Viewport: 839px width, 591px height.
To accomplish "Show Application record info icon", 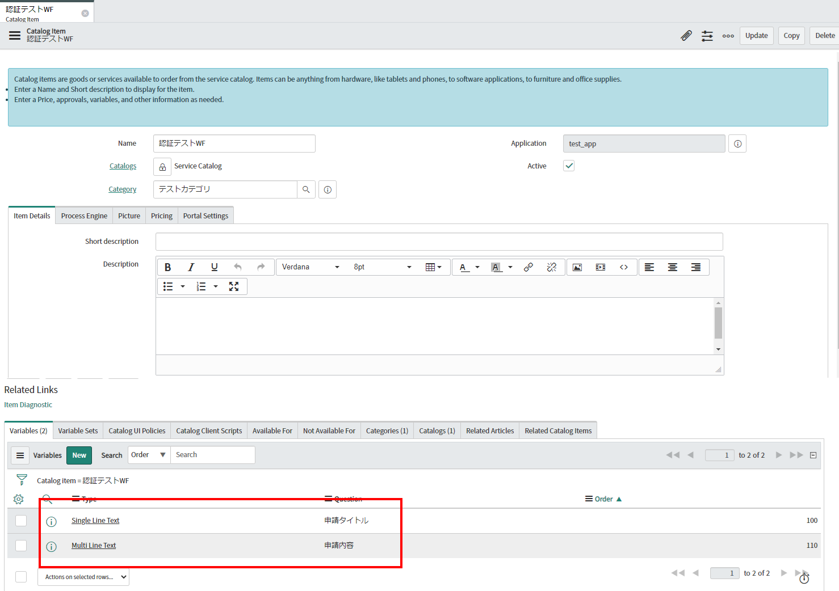I will pyautogui.click(x=737, y=143).
